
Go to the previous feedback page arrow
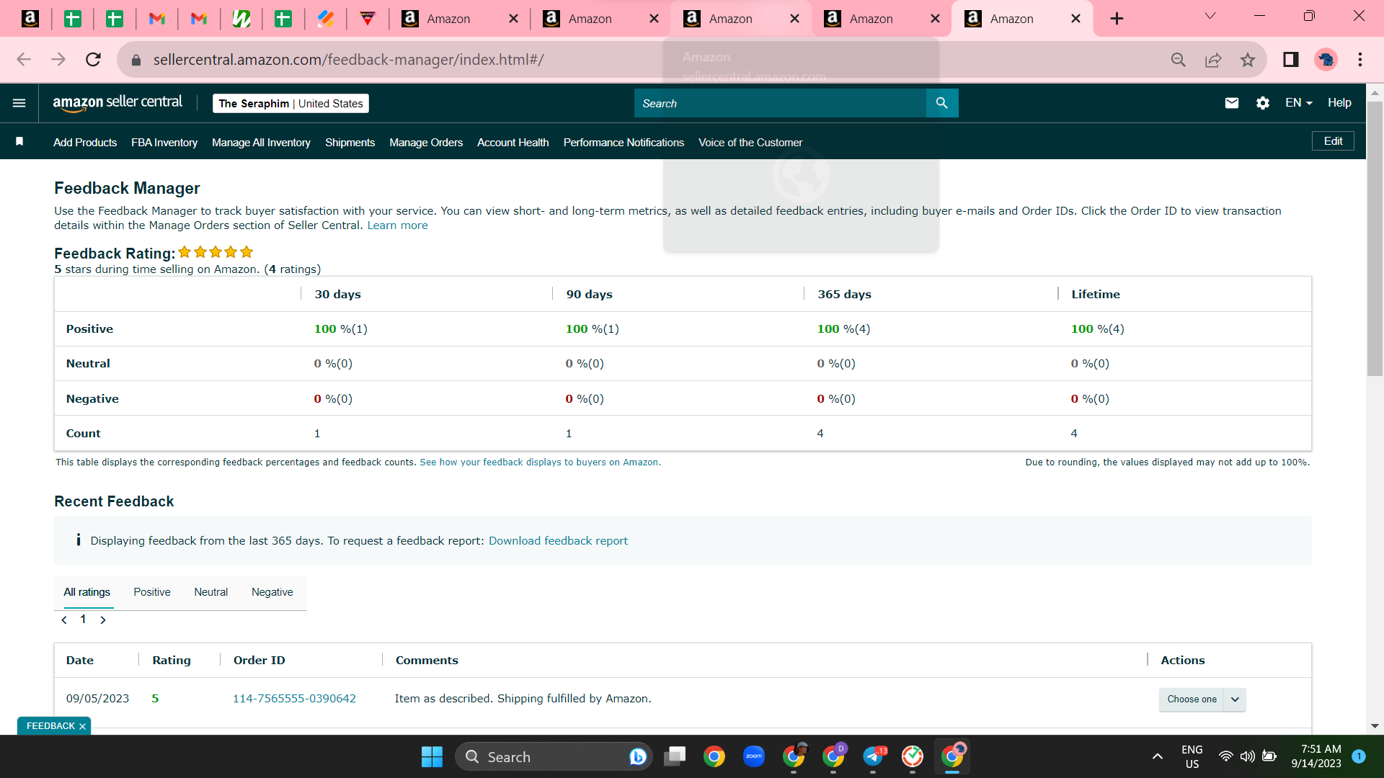coord(64,620)
